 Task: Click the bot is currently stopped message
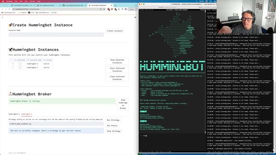(x=56, y=131)
